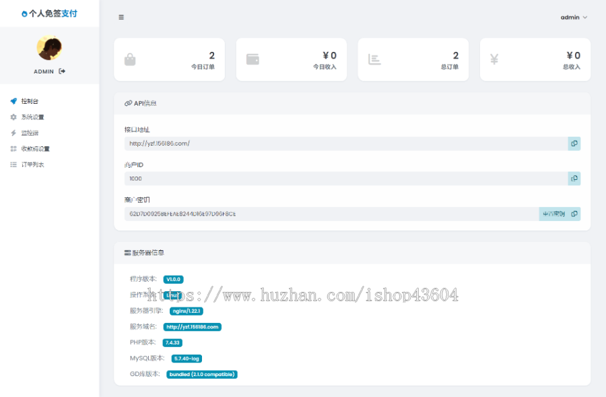Viewport: 606px width, 397px height.
Task: Open 订单列表 in the sidebar
Action: coord(32,164)
